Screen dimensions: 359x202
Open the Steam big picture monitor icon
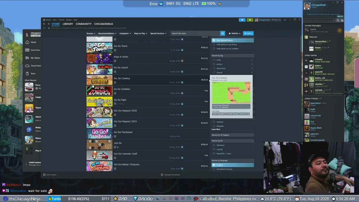pos(285,20)
